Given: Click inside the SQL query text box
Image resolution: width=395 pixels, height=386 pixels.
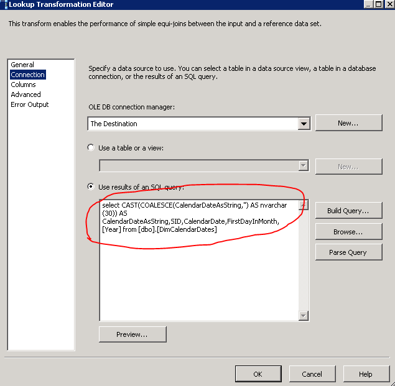Looking at the screenshot, I should 199,273.
